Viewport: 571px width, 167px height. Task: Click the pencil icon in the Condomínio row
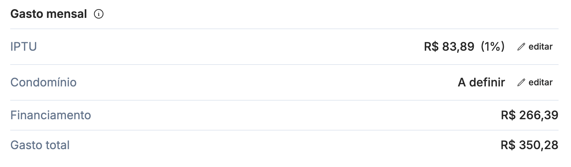point(521,82)
